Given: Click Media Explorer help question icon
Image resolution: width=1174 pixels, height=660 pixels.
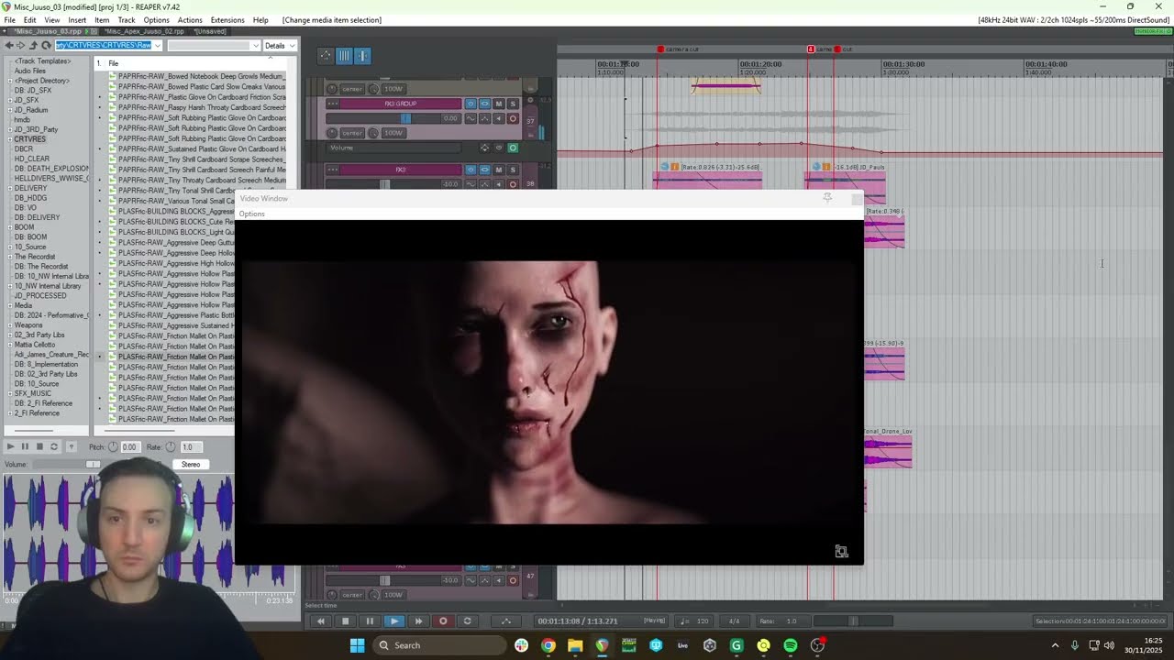Looking at the screenshot, I should (72, 446).
